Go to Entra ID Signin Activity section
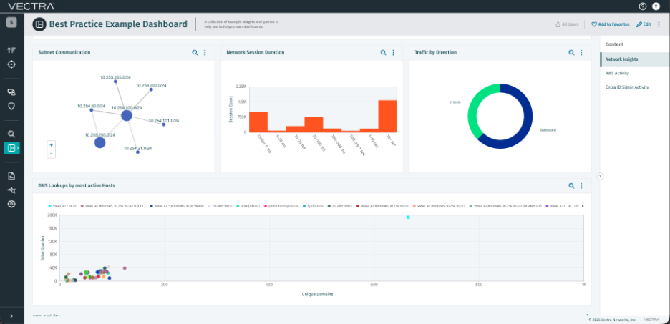This screenshot has height=324, width=670. tap(627, 87)
